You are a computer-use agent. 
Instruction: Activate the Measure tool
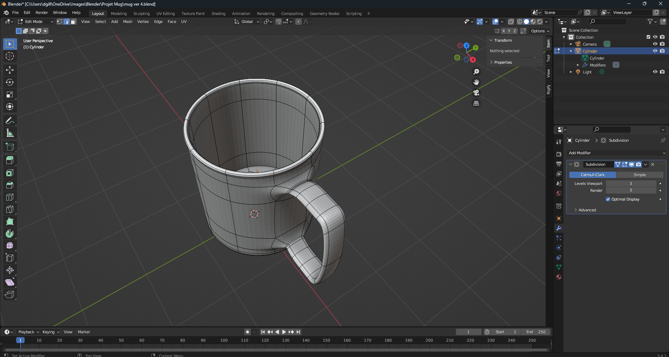click(x=10, y=133)
